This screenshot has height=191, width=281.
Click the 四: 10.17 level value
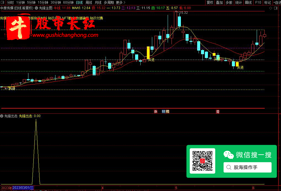click(x=158, y=8)
